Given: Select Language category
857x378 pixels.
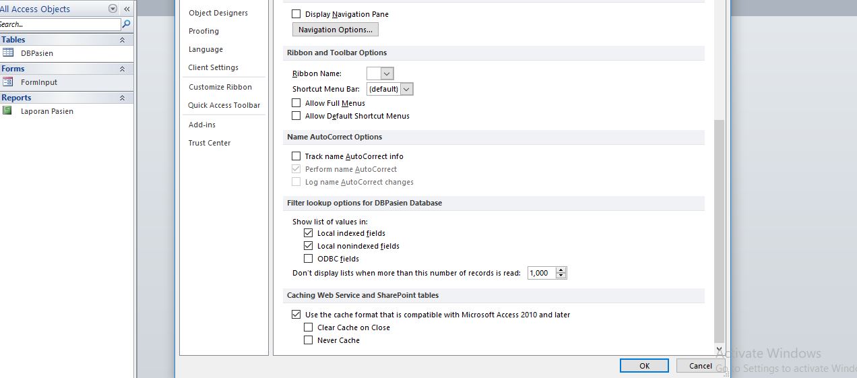Looking at the screenshot, I should click(206, 49).
